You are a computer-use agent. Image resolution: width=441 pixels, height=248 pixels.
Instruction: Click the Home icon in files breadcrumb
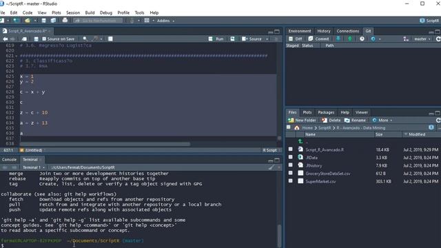[x=297, y=127]
